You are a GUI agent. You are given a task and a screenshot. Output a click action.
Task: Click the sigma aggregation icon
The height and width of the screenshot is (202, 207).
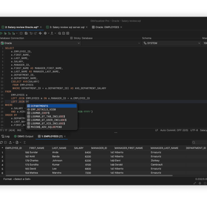pyautogui.click(x=24, y=142)
